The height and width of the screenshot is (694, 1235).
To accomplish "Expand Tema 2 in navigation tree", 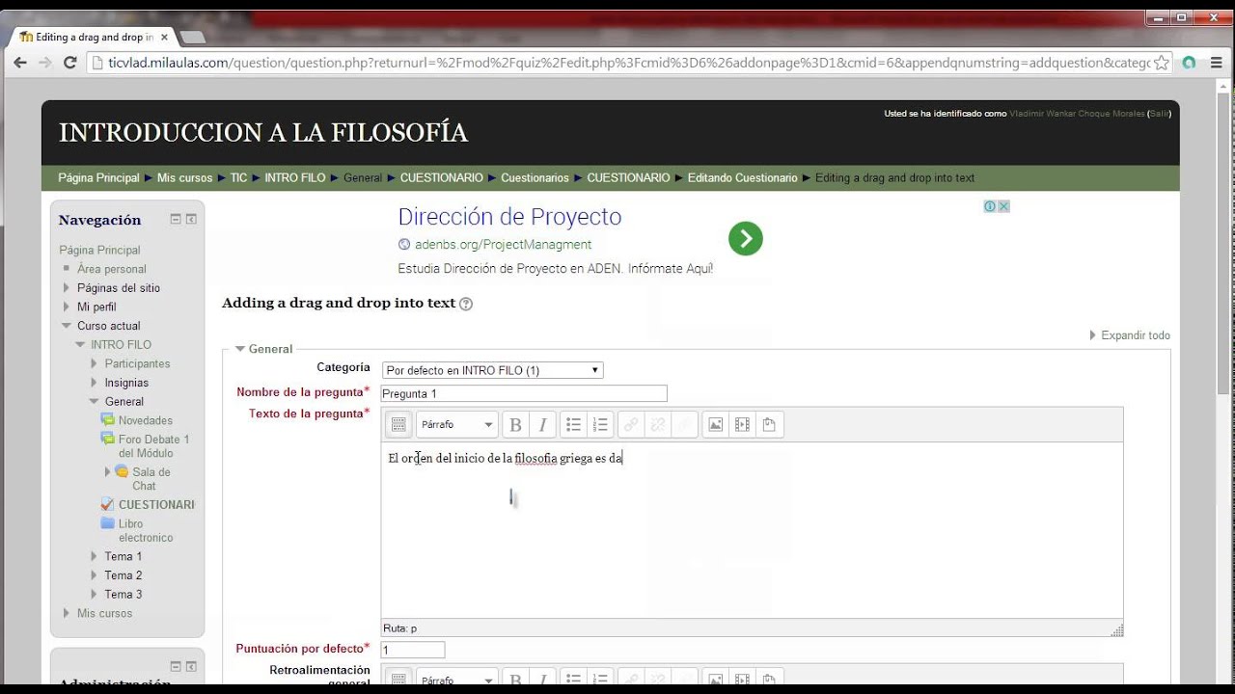I will pos(95,575).
